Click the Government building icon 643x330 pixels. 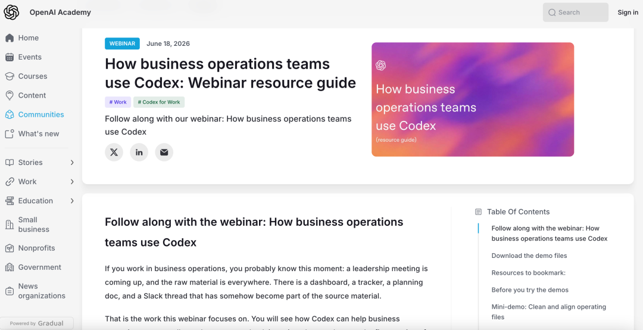pos(10,267)
